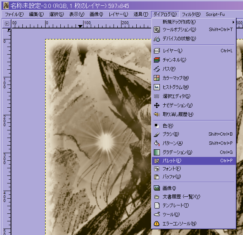Select パス(P) menu entry text
This screenshot has width=243, height=235.
[x=169, y=69]
